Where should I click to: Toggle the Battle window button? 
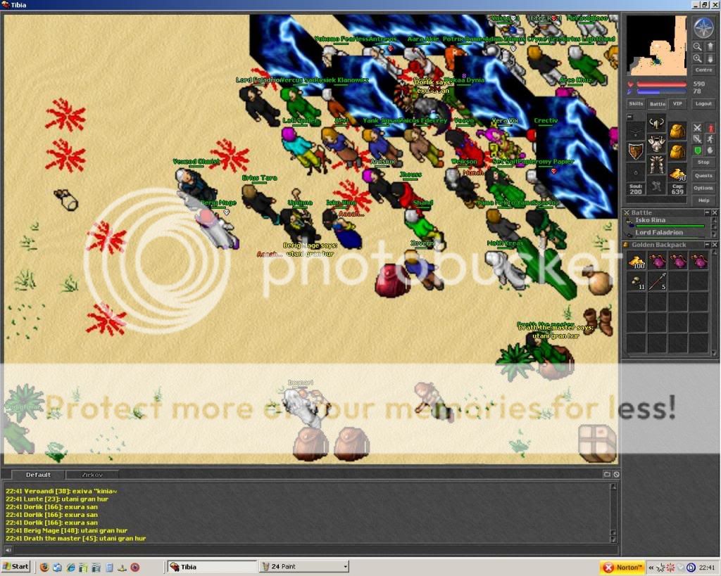point(657,104)
